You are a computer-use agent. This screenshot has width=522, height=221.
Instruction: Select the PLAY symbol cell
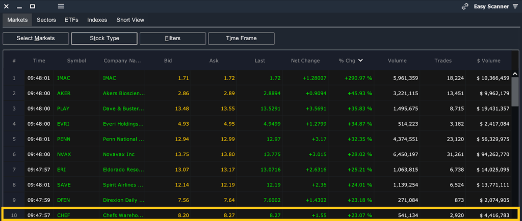63,108
